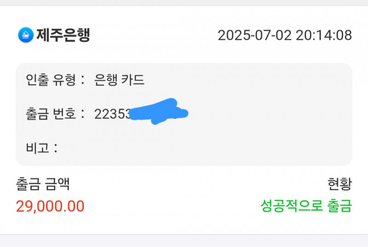368x247 pixels.
Task: Tap the 제주은행 bank name
Action: 63,35
